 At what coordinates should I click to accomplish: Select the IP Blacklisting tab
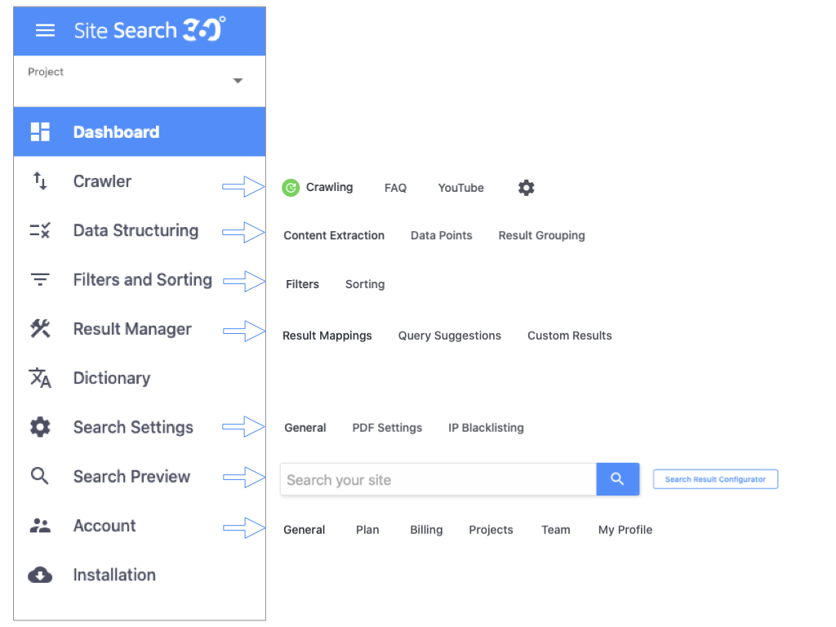(486, 427)
